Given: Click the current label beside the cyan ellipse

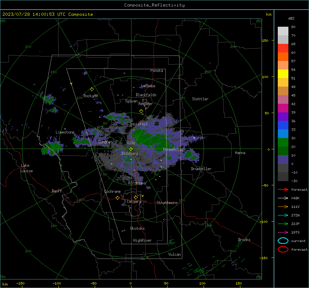Looking at the screenshot, I should [298, 241].
